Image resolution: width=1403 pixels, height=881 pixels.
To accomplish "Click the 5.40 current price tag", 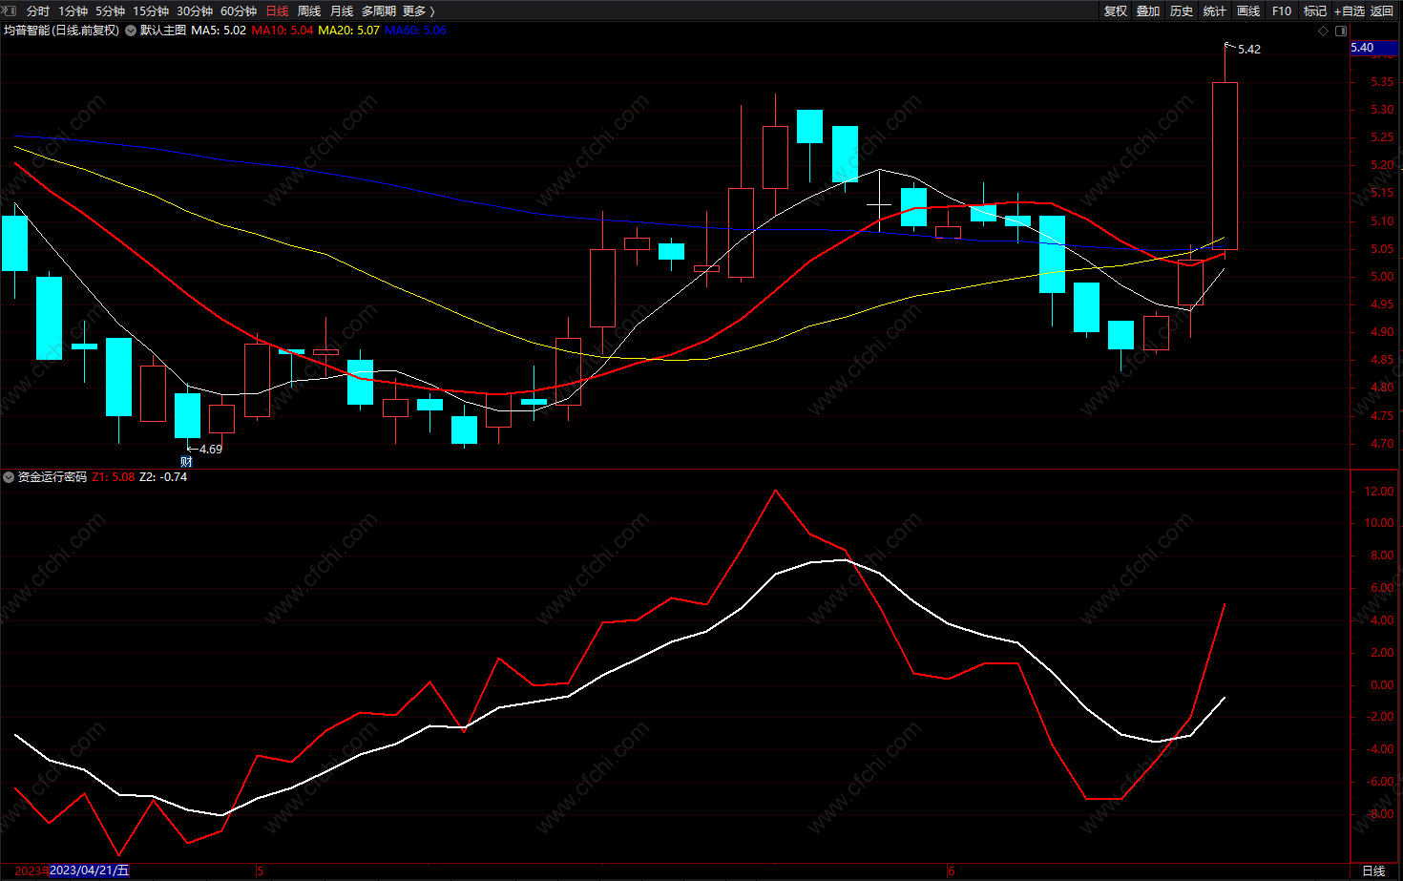I will (1374, 48).
